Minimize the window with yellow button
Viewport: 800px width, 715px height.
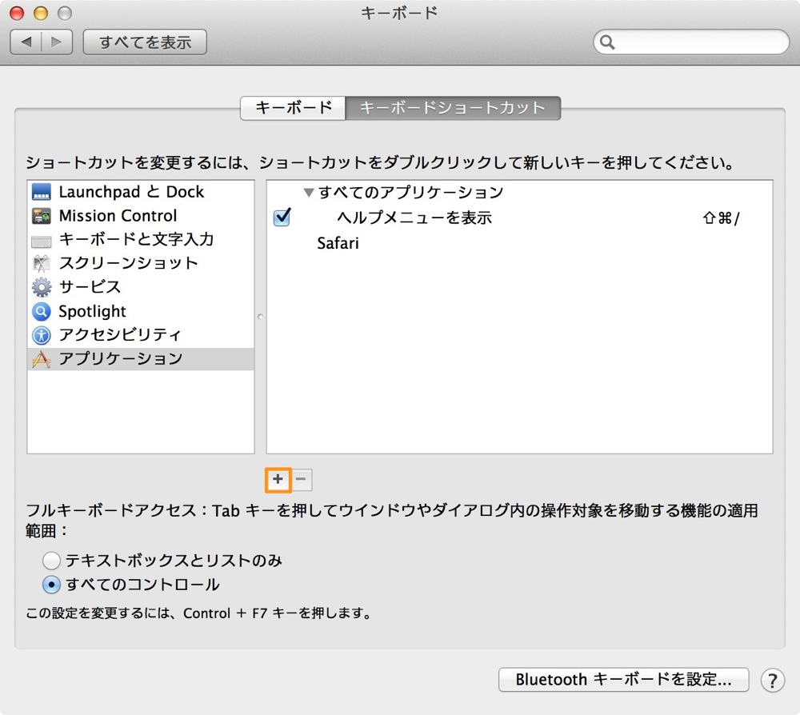pyautogui.click(x=41, y=14)
